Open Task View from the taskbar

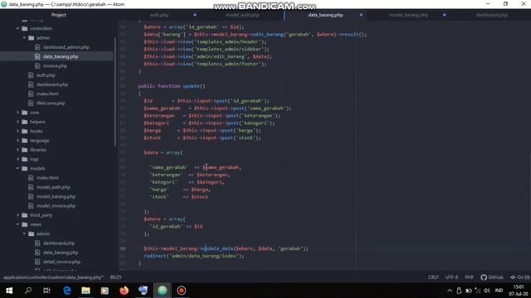pyautogui.click(x=46, y=291)
